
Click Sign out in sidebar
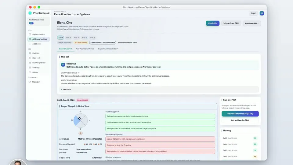[x=38, y=82]
